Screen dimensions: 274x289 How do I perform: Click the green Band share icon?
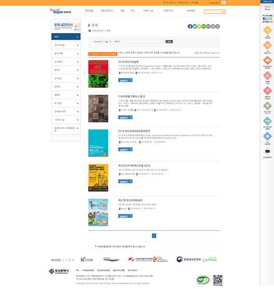(204, 27)
